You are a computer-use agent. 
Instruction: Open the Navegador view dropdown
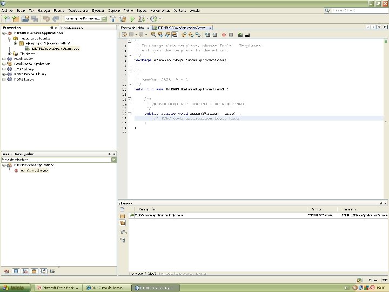[113, 160]
